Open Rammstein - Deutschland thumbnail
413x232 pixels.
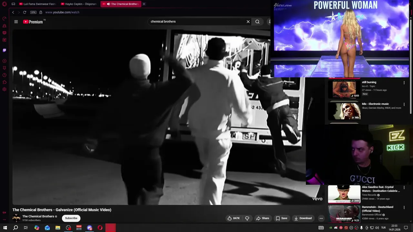(x=344, y=214)
